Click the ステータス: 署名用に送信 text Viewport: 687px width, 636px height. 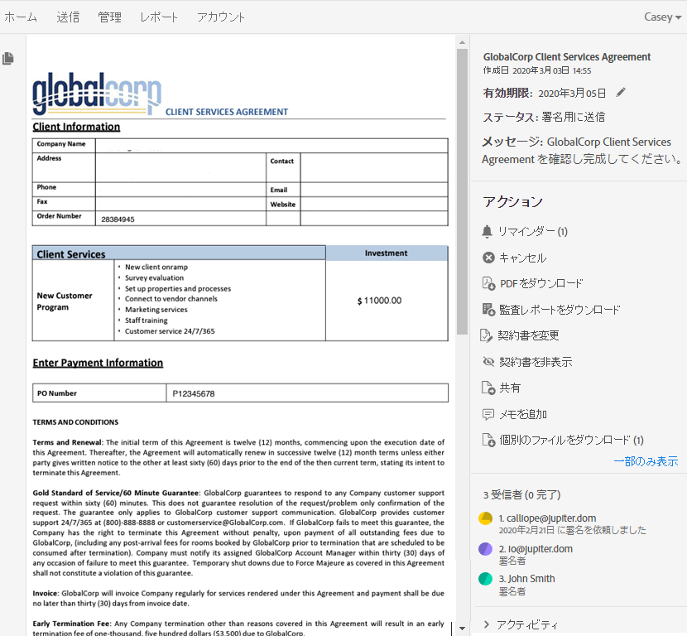tap(544, 117)
